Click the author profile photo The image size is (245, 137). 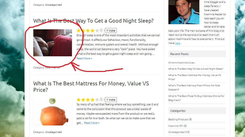pyautogui.click(x=184, y=12)
